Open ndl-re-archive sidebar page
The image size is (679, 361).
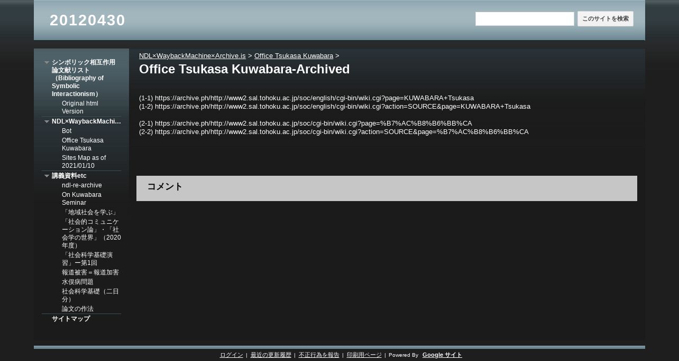click(x=82, y=185)
